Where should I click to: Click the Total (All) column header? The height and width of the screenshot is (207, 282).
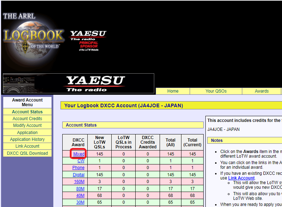pos(170,142)
